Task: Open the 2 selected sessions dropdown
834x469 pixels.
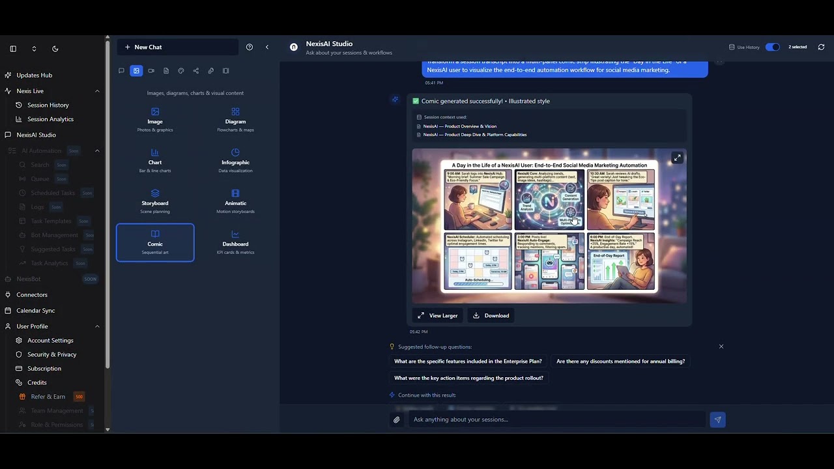Action: click(798, 47)
